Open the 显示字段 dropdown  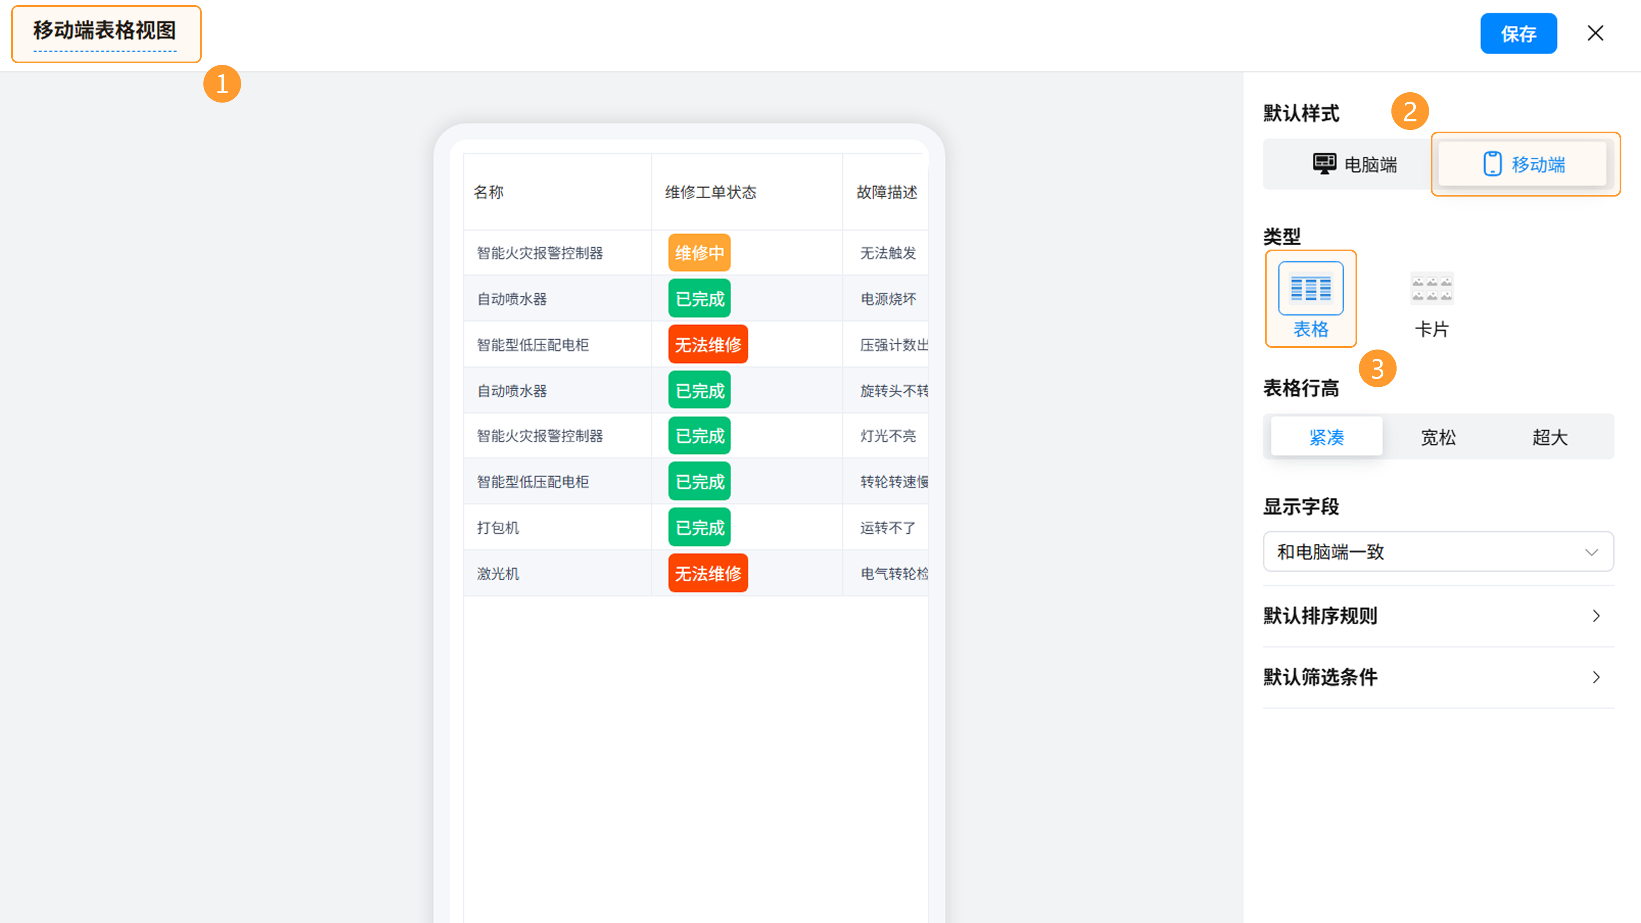[x=1438, y=552]
